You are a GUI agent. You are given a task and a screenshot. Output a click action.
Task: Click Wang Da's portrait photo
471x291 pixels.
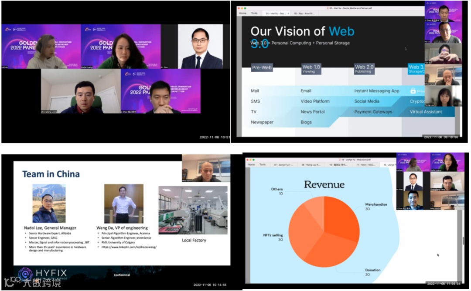(124, 204)
